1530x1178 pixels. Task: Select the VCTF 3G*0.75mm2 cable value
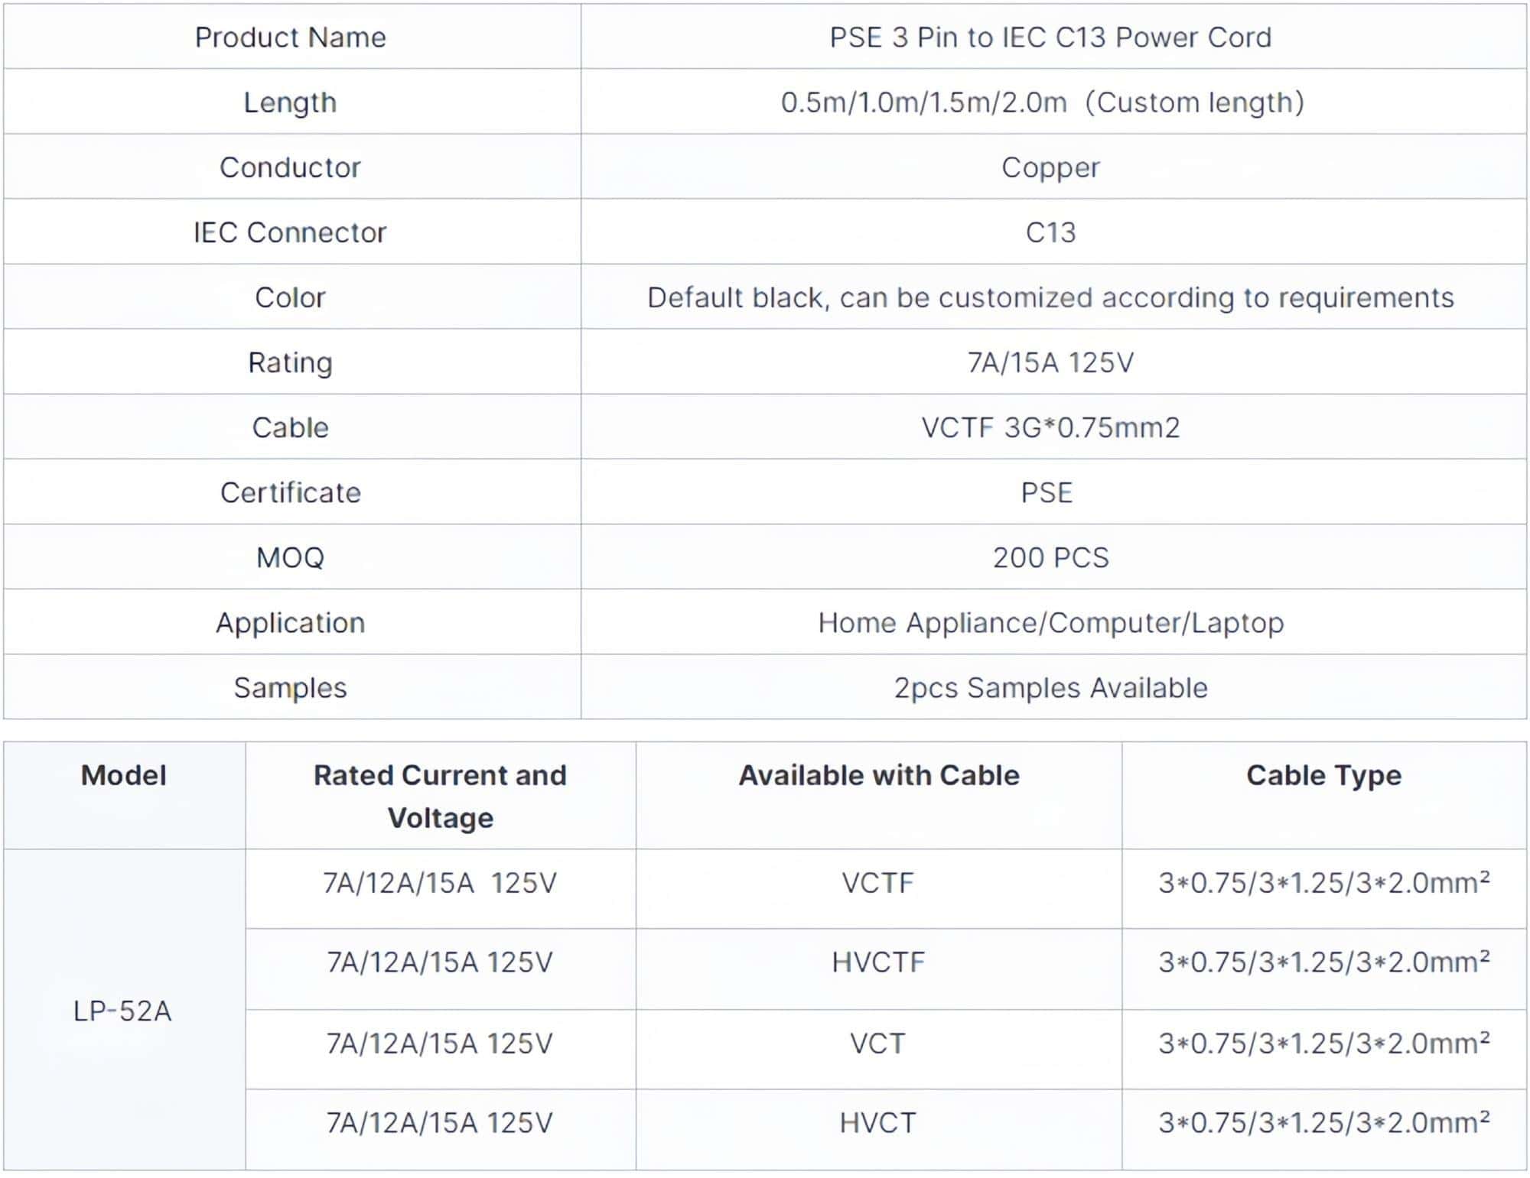[x=1050, y=427]
